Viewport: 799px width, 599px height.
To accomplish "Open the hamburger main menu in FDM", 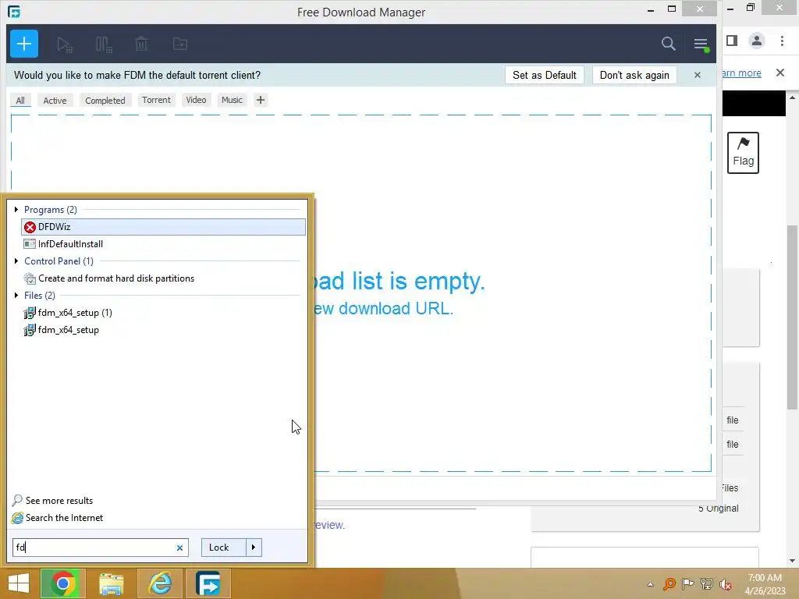I will coord(701,44).
